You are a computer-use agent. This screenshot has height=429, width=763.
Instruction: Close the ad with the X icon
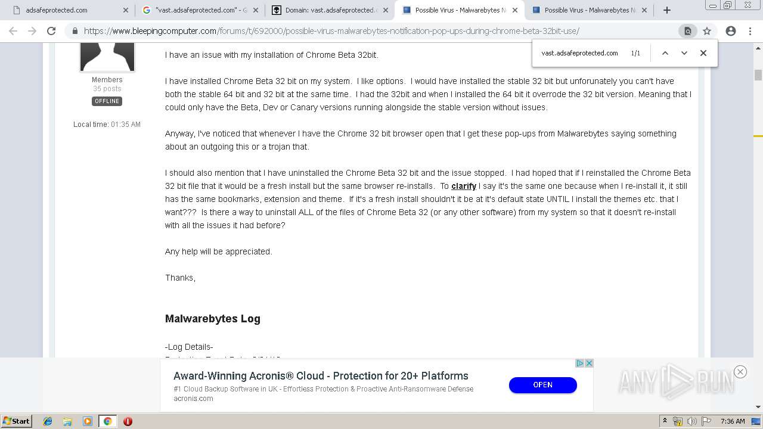coord(589,363)
